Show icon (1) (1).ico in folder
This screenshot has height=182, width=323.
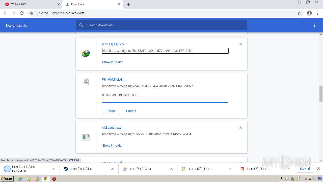pyautogui.click(x=112, y=62)
